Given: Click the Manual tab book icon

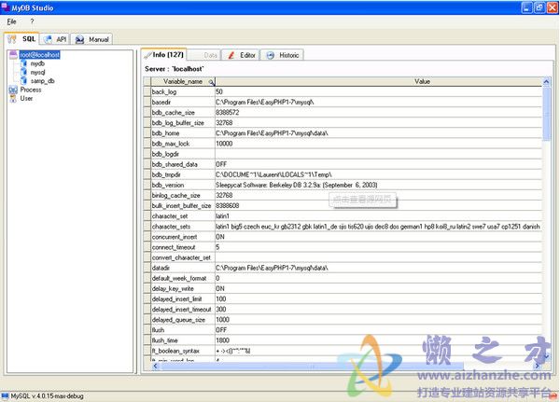Looking at the screenshot, I should [79, 39].
